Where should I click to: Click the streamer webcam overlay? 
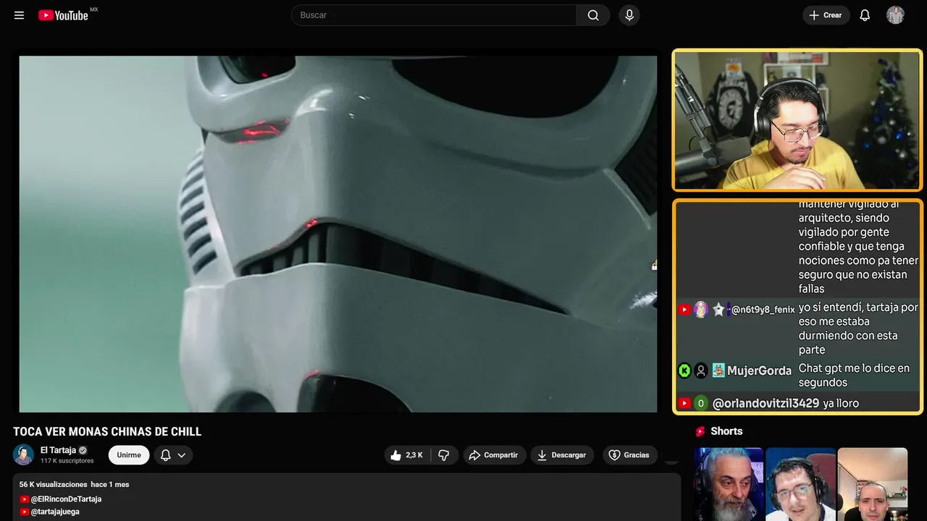coord(797,120)
